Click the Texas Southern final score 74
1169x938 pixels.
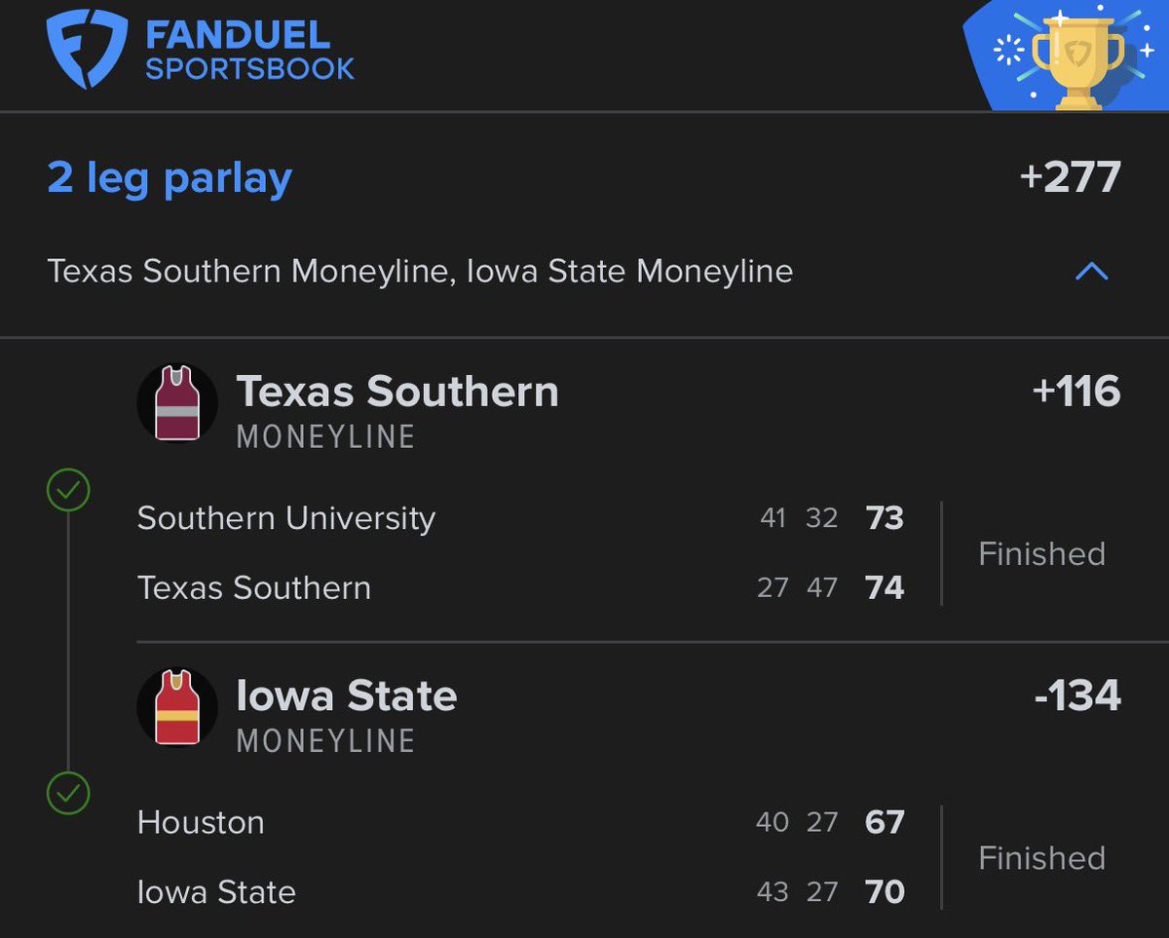tap(885, 588)
